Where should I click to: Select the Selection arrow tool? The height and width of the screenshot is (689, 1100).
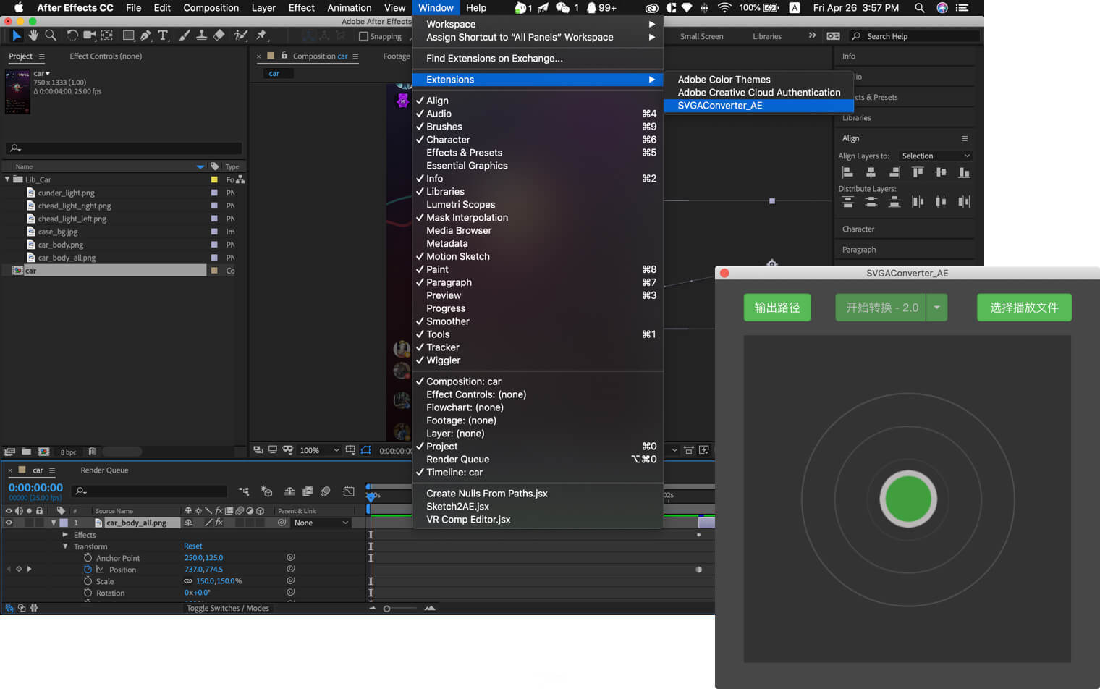[16, 35]
